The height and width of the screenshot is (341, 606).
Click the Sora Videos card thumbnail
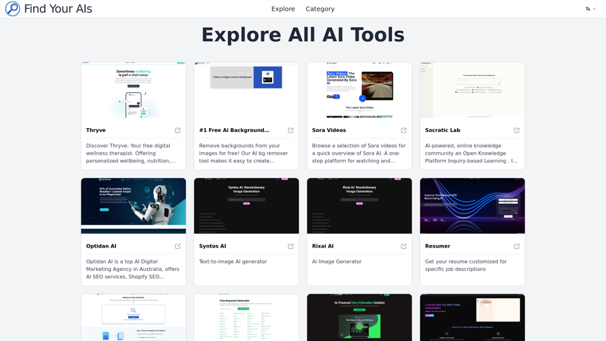[x=359, y=90]
